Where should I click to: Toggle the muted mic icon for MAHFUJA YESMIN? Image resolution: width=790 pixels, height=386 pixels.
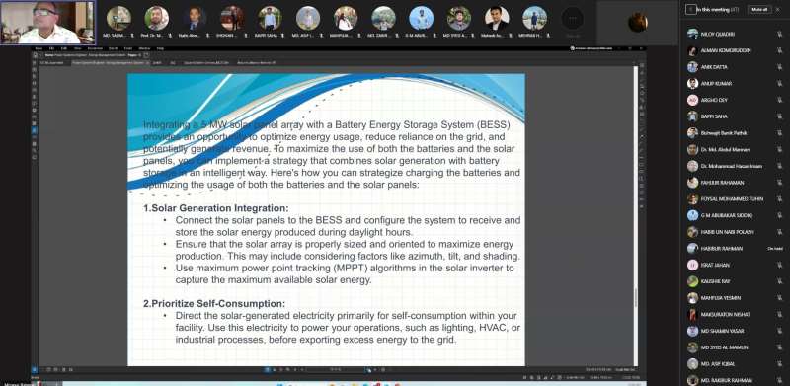click(x=779, y=298)
